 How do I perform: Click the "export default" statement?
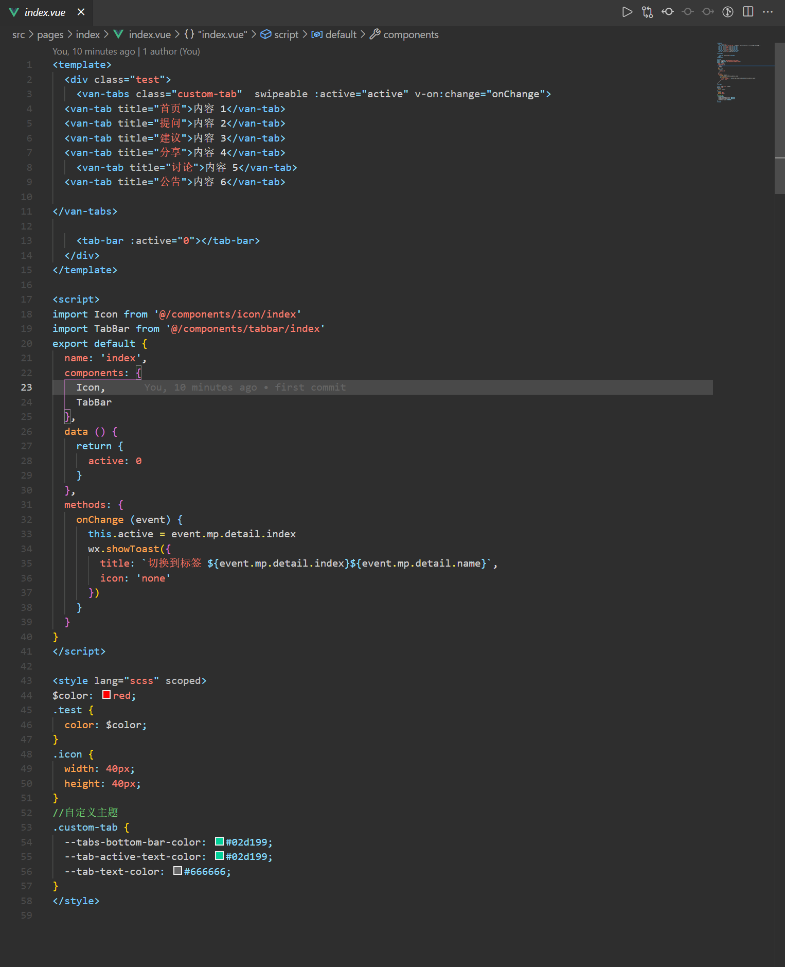[94, 344]
